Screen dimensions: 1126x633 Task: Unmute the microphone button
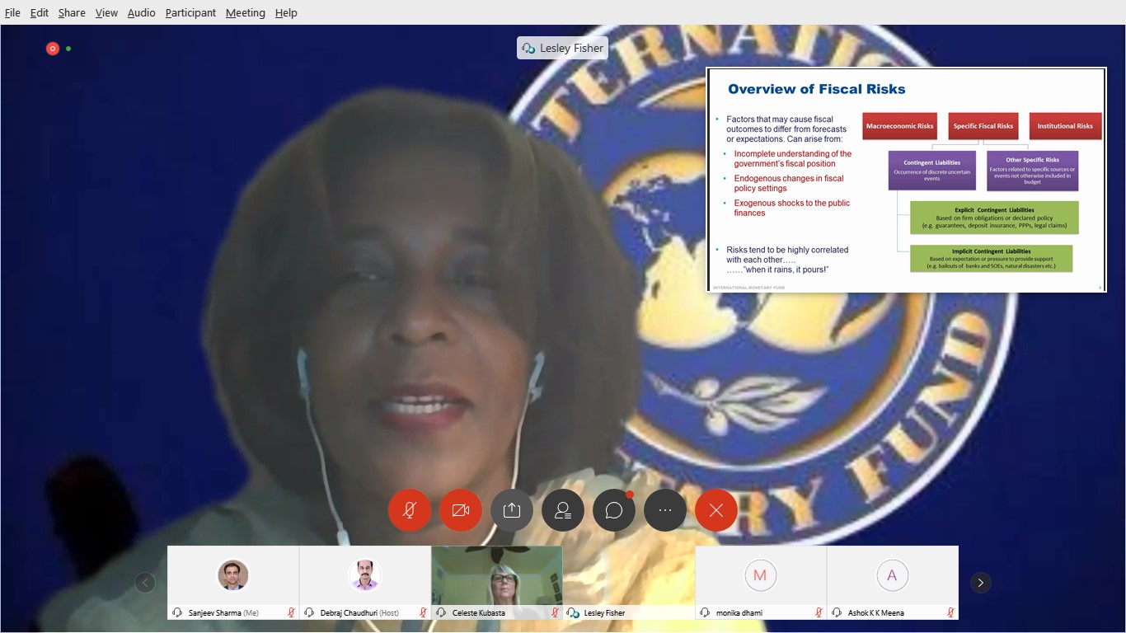[x=409, y=510]
